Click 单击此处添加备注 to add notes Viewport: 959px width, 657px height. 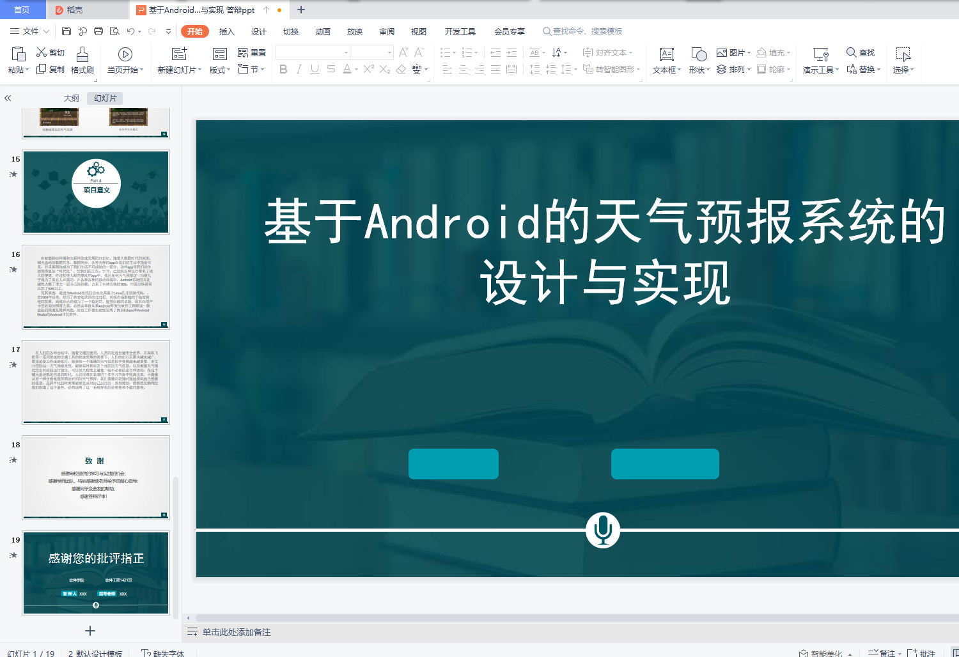237,632
